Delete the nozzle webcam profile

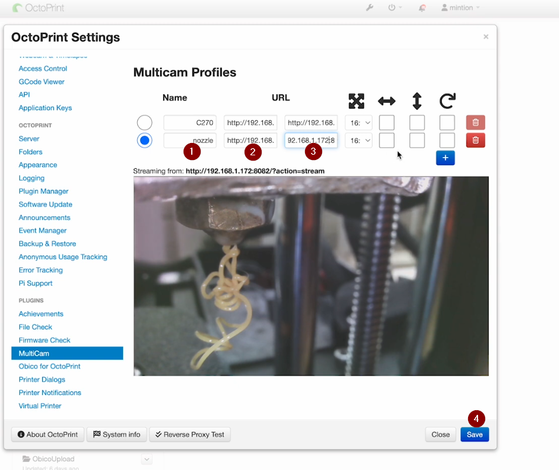click(476, 140)
